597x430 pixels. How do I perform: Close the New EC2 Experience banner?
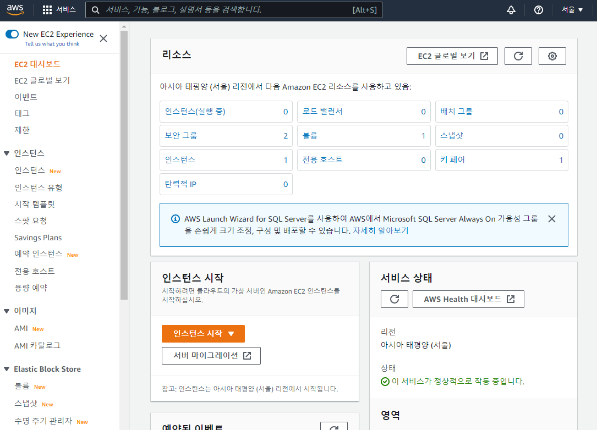(x=103, y=38)
